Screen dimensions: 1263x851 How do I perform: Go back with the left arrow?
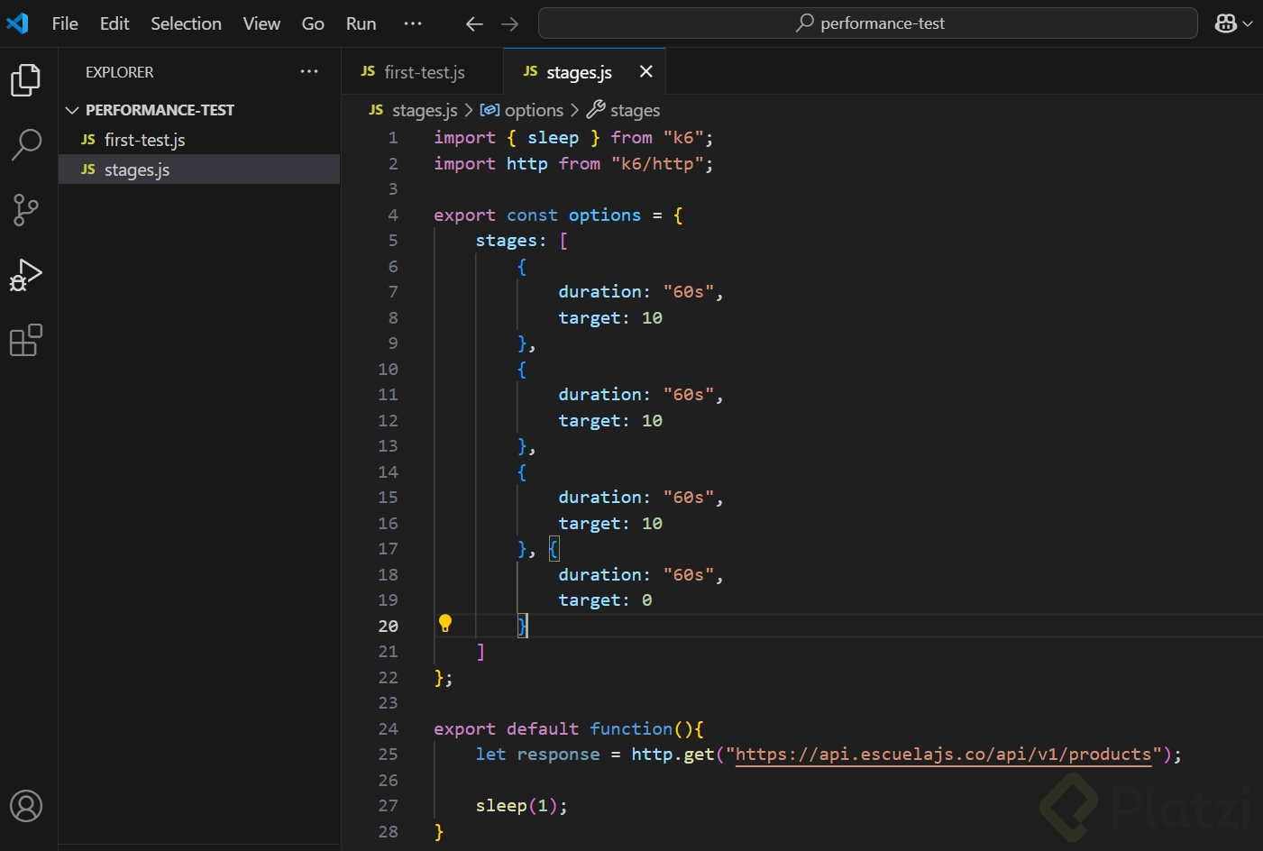(x=474, y=24)
